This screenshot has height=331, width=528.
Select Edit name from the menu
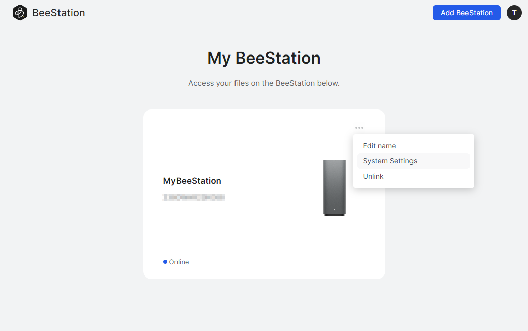(x=379, y=145)
